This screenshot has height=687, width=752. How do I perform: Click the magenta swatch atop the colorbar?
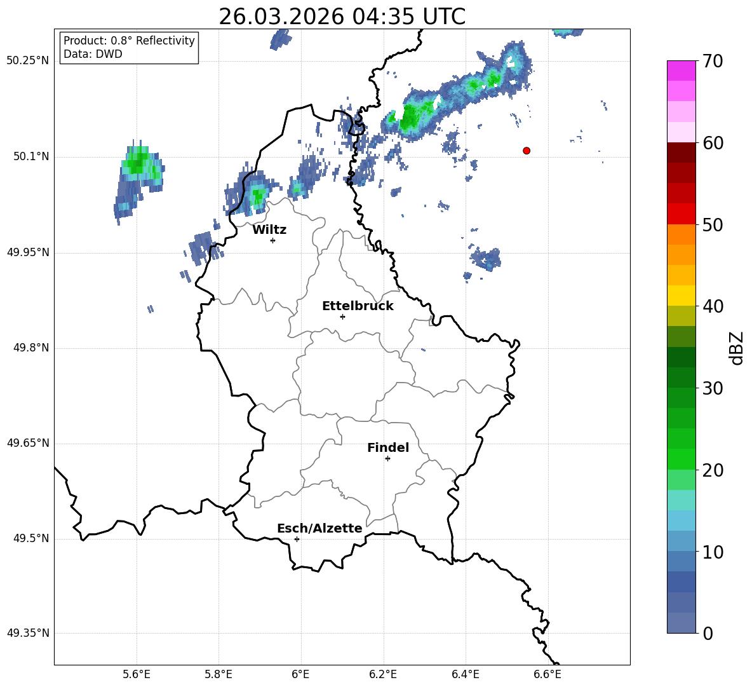681,71
